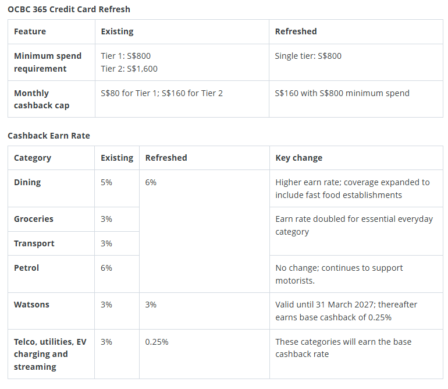This screenshot has width=448, height=389.
Task: Click the 'Category' column header
Action: tap(33, 158)
